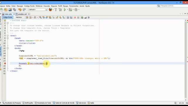Screen dimensions: 188x106
Task: Click notification icon in status bar
Action: pyautogui.click(x=175, y=103)
